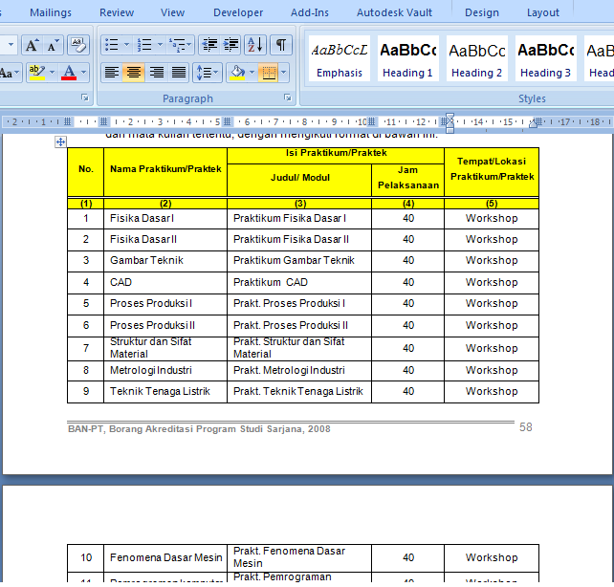Expand the Numbering library dropdown arrow

pyautogui.click(x=160, y=45)
